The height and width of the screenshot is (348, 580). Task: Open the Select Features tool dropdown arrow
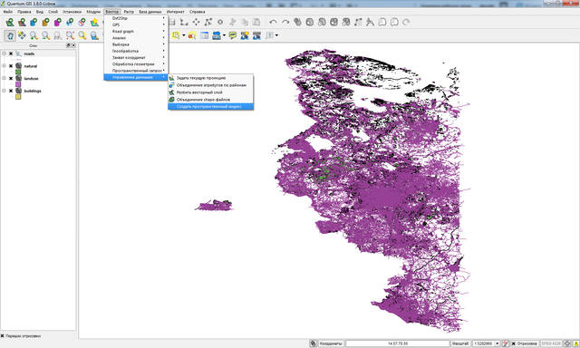point(184,35)
